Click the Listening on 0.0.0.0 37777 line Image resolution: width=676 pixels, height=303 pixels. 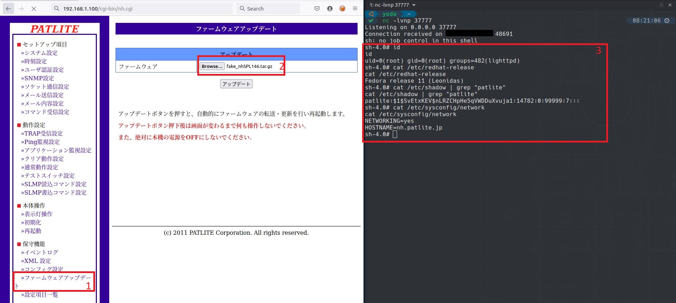pyautogui.click(x=410, y=27)
